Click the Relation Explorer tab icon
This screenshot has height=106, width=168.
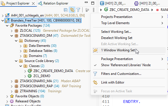pos(40,3)
